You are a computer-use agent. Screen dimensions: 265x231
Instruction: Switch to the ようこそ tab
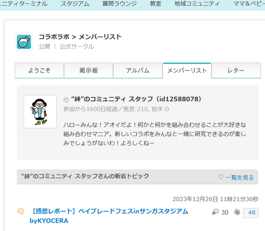(x=39, y=71)
